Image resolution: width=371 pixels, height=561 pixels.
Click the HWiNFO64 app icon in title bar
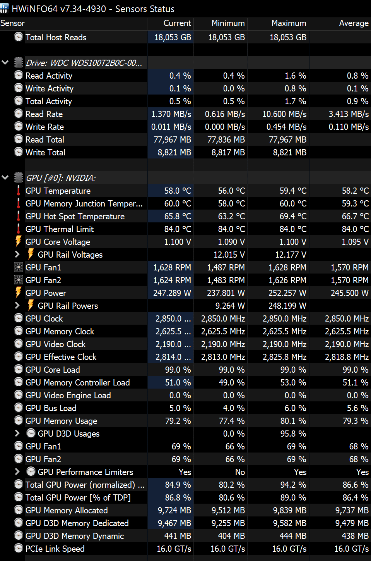pos(4,8)
